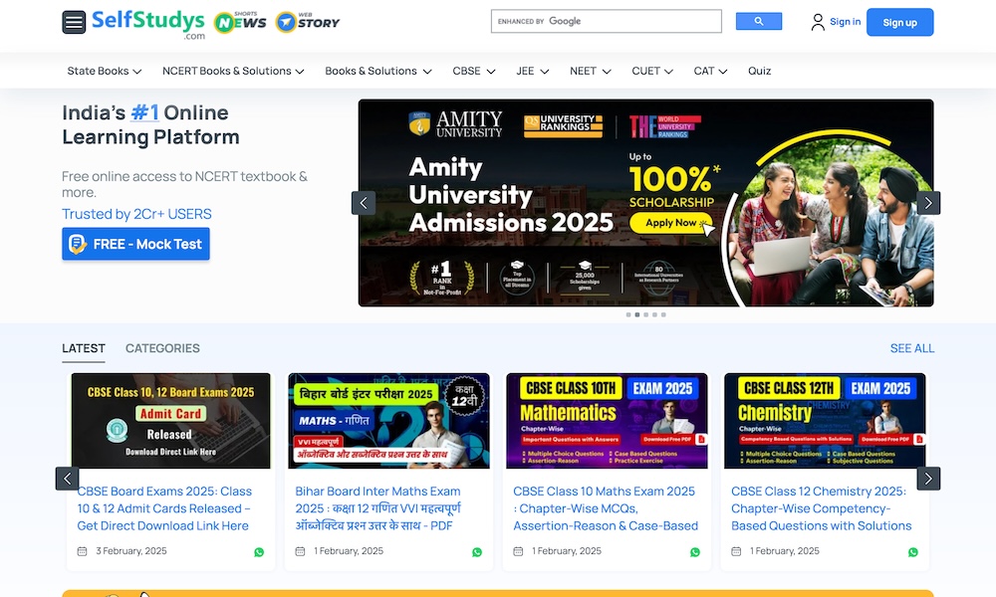Click WhatsApp icon on Class 12 Chemistry card
Screen dimensions: 996x597
(913, 552)
